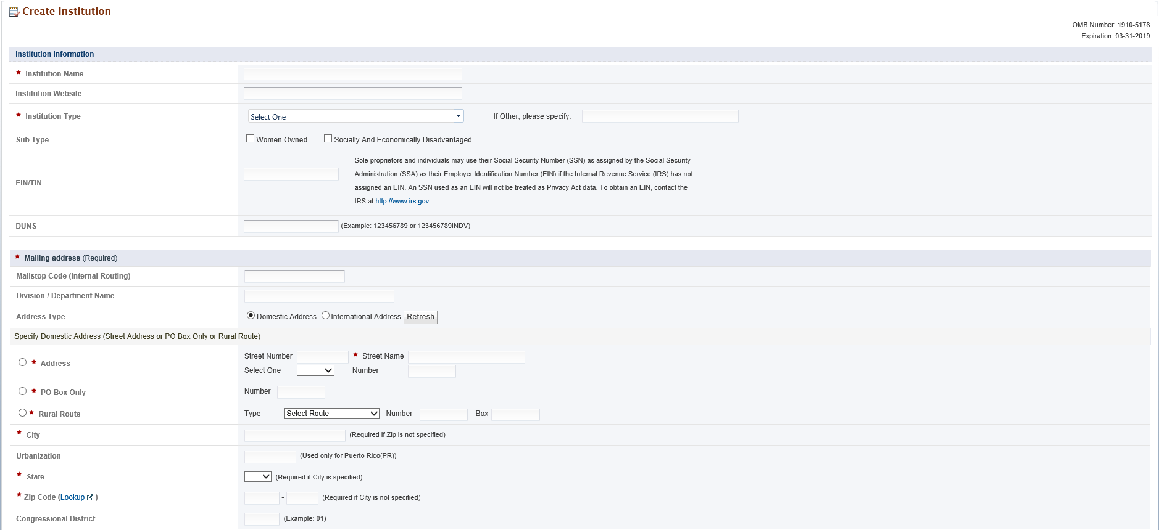Image resolution: width=1159 pixels, height=530 pixels.
Task: Check the Women Owned checkbox
Action: [251, 139]
